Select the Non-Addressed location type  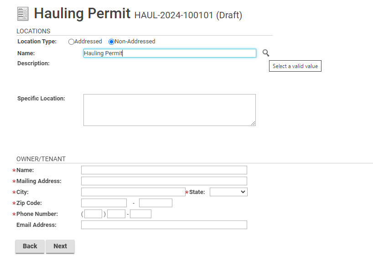[x=111, y=42]
